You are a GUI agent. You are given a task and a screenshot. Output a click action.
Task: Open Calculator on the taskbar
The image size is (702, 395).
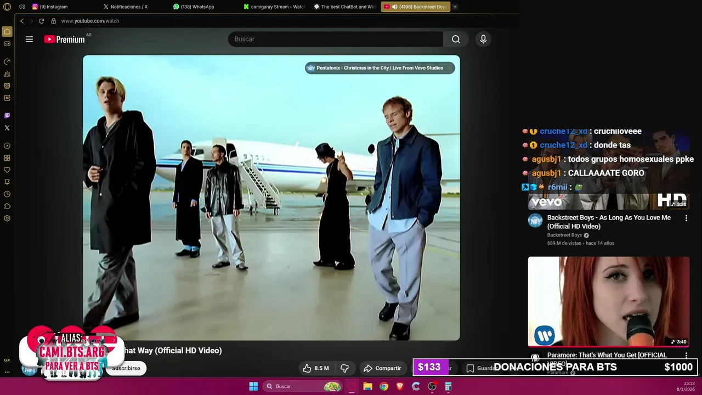click(448, 386)
